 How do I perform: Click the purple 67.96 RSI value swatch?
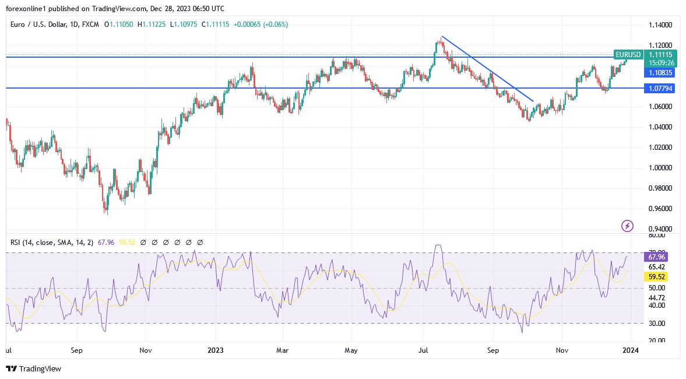pyautogui.click(x=656, y=257)
